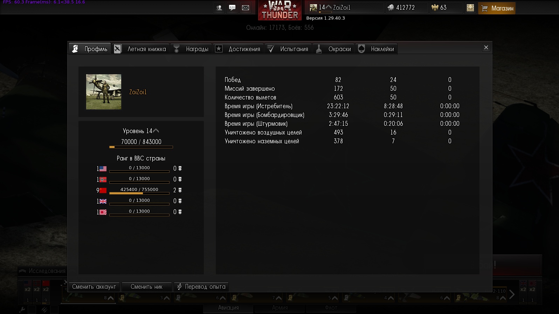Open the Летная книжка tab
The height and width of the screenshot is (314, 559).
pyautogui.click(x=141, y=49)
